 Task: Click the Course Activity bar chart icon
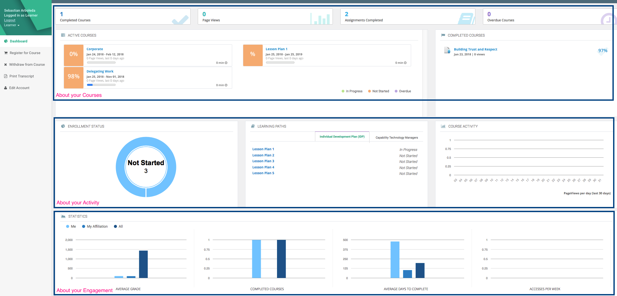pos(443,126)
